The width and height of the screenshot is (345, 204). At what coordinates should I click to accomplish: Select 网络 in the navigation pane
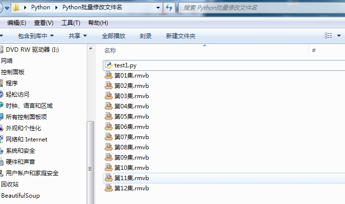tap(7, 61)
